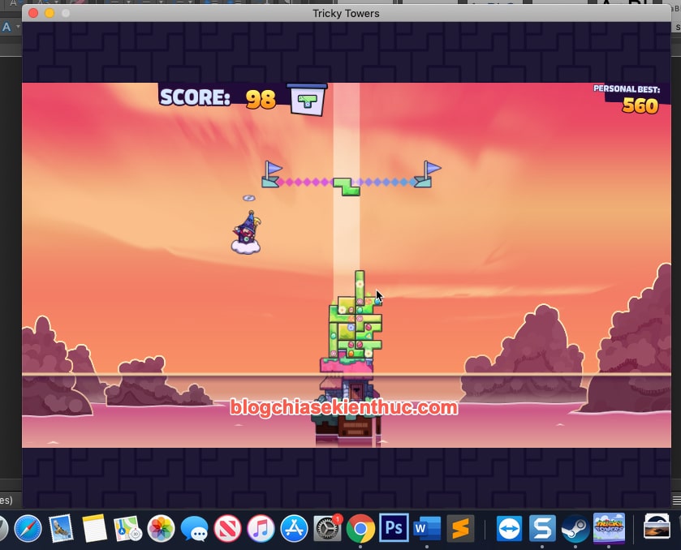Click the right finish-line flag
Viewport: 681px width, 550px height.
(x=428, y=174)
